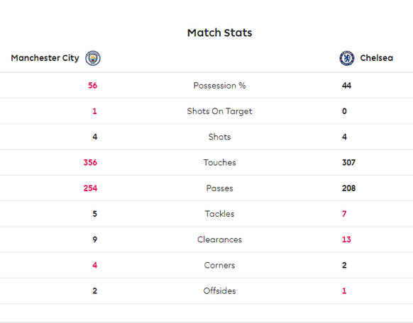Click Manchester City's 56 possession value

pos(92,86)
